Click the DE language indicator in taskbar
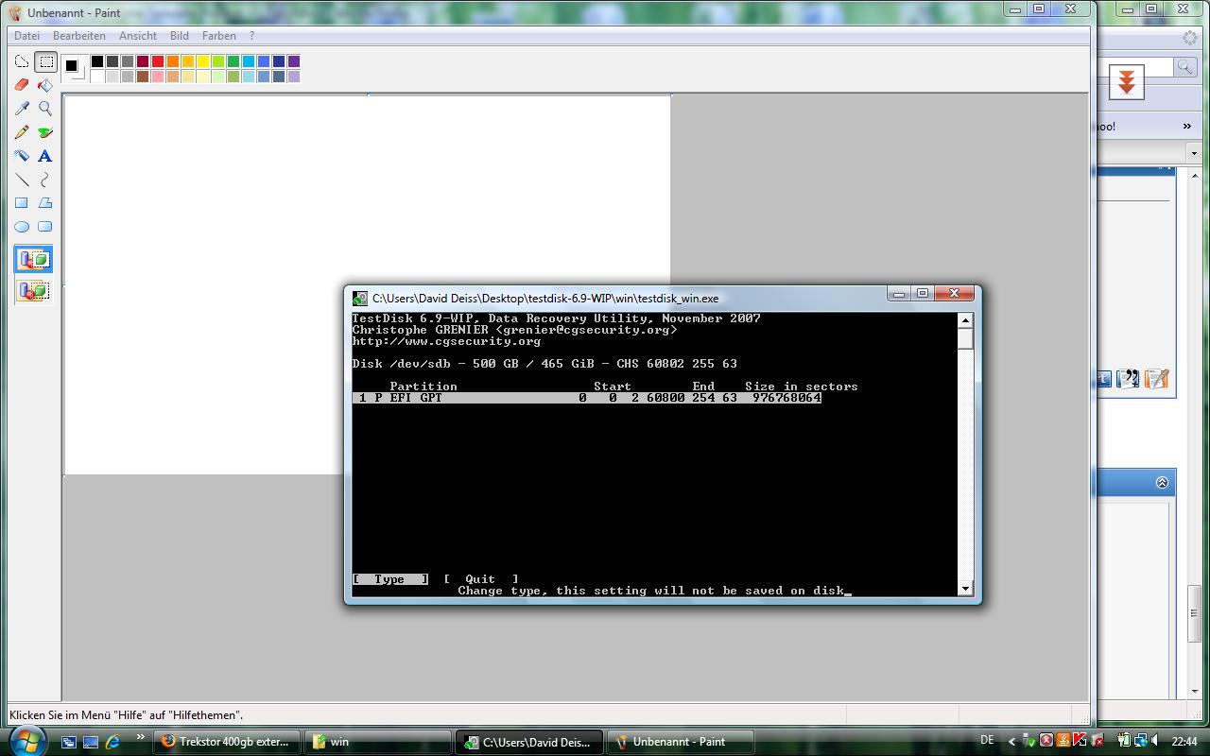 tap(987, 740)
